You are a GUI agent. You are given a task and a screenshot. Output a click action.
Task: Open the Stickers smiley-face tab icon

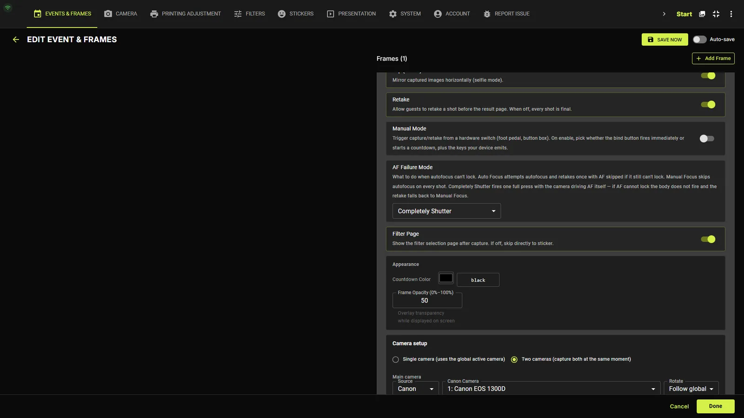(281, 14)
